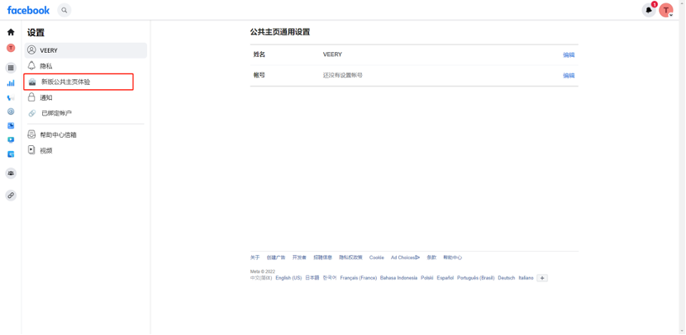Viewport: 686px width, 335px height.
Task: Open the account profile avatar dropdown
Action: pyautogui.click(x=666, y=10)
